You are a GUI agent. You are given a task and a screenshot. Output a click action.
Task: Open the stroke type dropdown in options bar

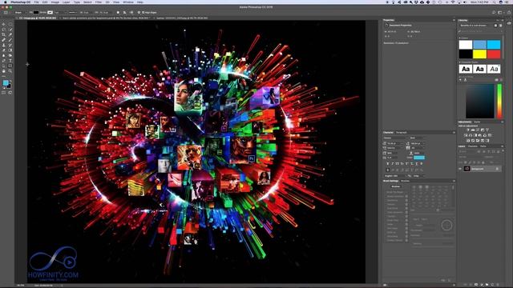pos(73,13)
